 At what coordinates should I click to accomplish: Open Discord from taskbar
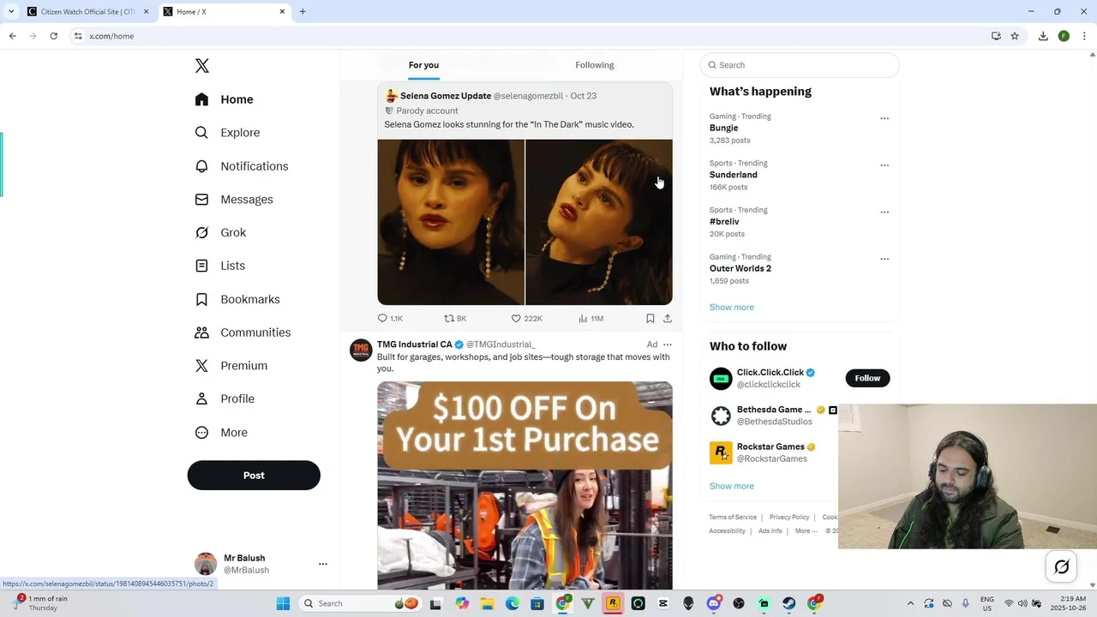[x=713, y=603]
